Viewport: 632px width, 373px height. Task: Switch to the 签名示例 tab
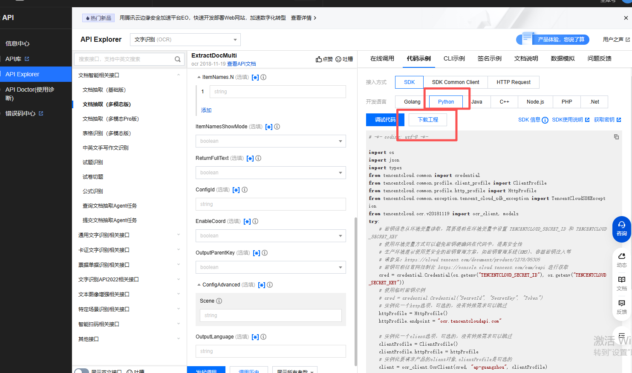click(490, 58)
